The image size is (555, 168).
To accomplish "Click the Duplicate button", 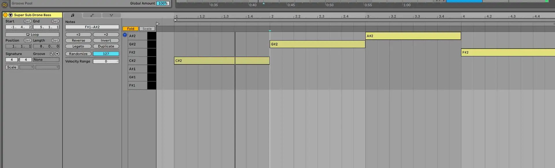I will [106, 46].
